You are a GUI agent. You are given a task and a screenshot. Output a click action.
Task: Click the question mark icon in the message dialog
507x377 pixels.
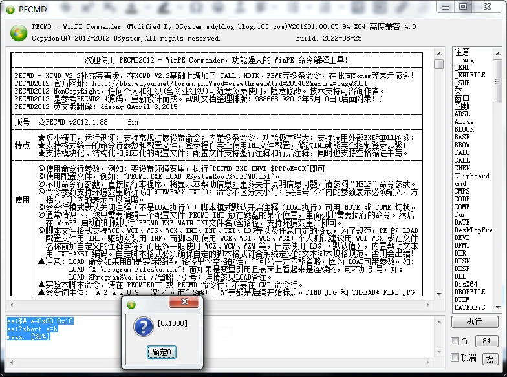pyautogui.click(x=143, y=327)
